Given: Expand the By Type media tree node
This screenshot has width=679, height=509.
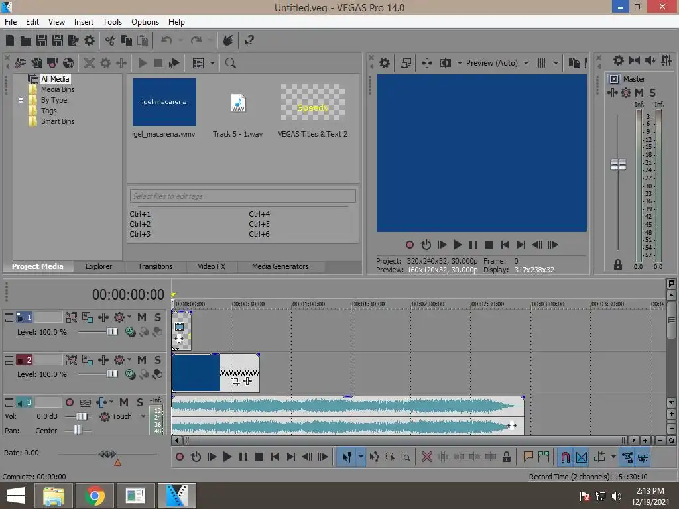Looking at the screenshot, I should (x=21, y=100).
